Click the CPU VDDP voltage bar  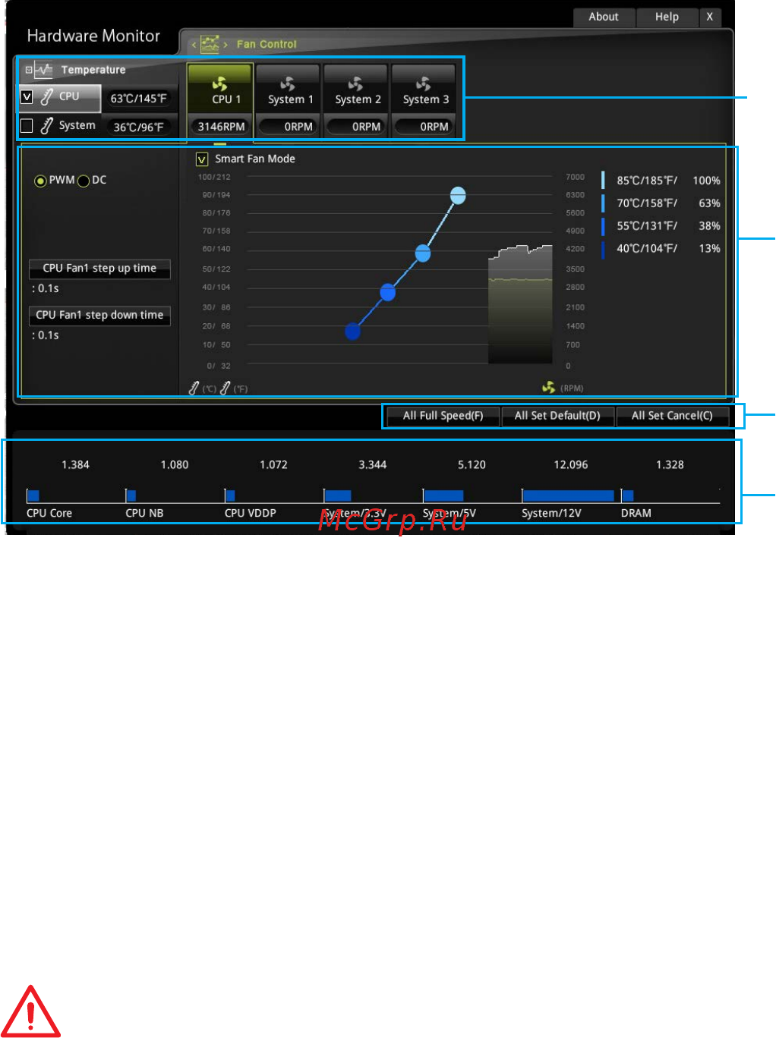pos(230,495)
